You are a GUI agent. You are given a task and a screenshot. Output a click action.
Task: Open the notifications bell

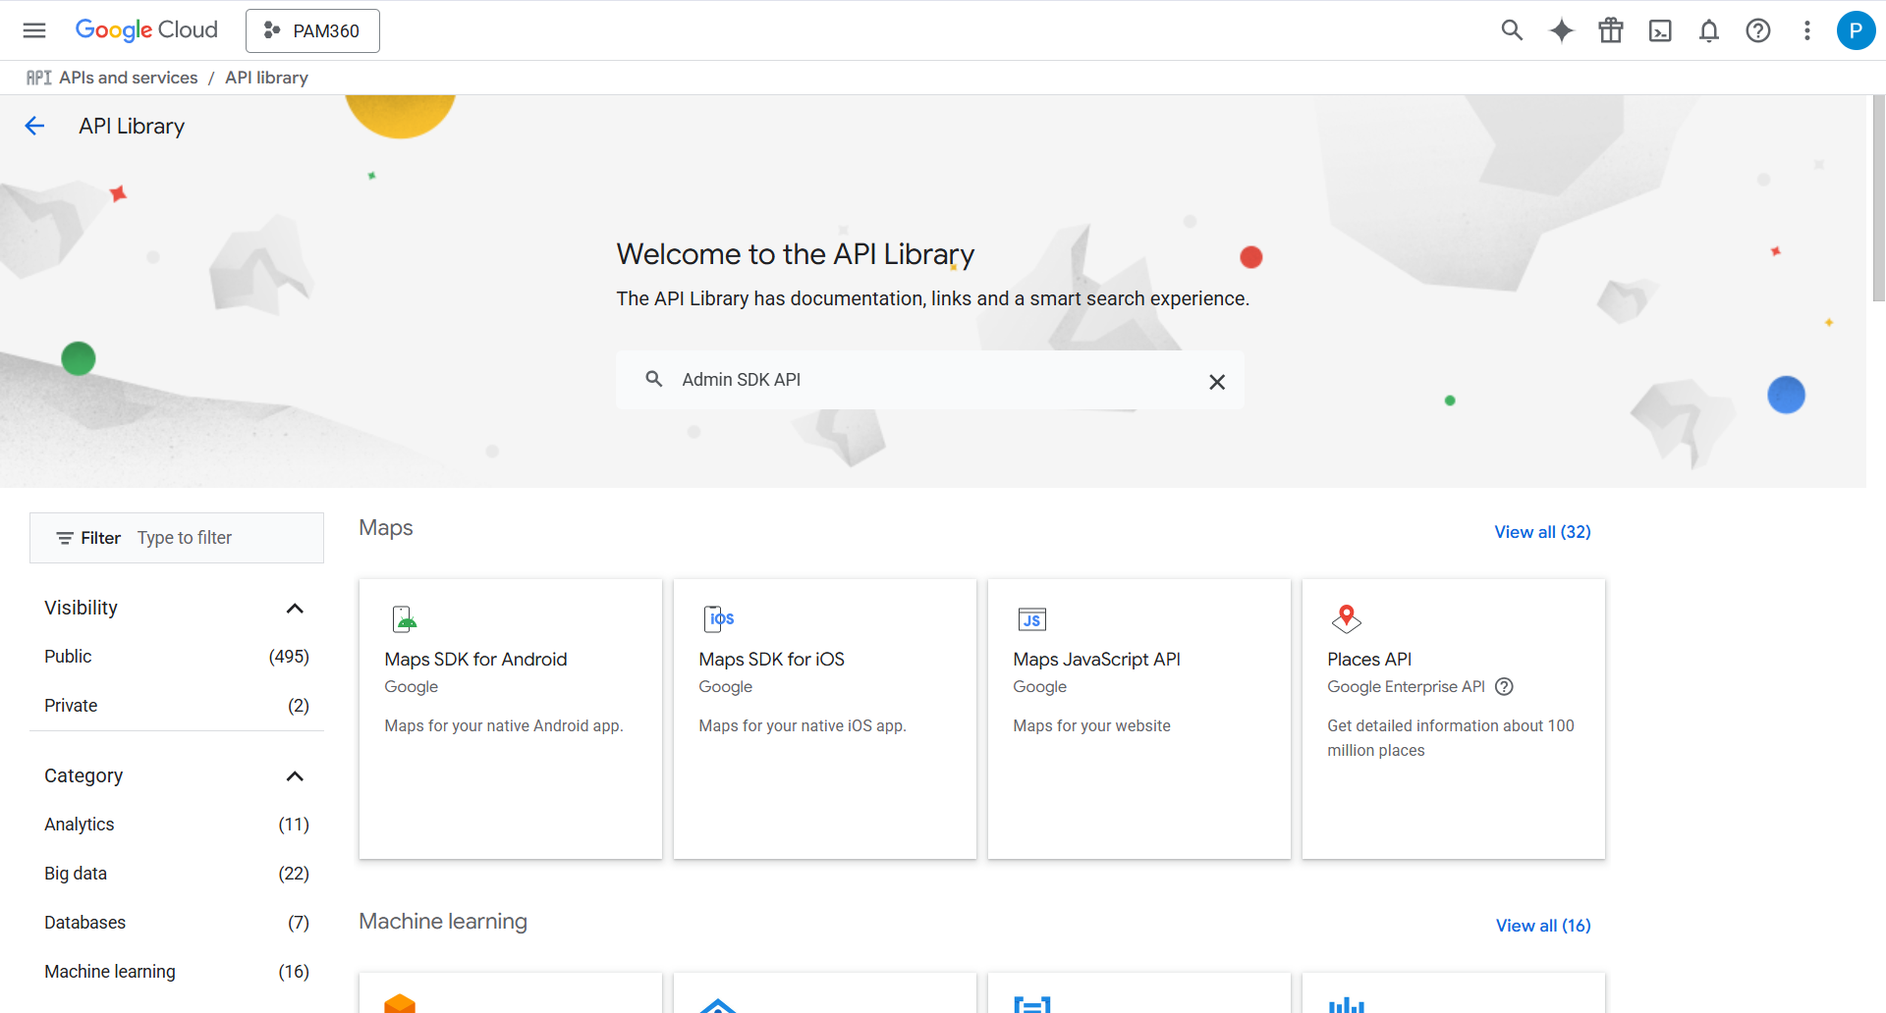pos(1709,30)
